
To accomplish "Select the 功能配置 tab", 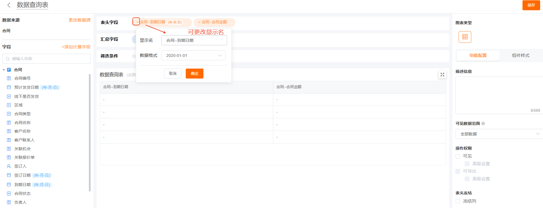I will click(478, 55).
